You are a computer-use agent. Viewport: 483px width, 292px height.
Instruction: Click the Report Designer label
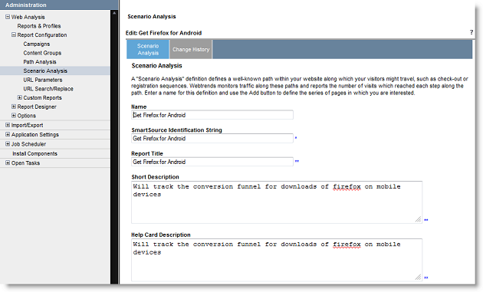[x=37, y=107]
